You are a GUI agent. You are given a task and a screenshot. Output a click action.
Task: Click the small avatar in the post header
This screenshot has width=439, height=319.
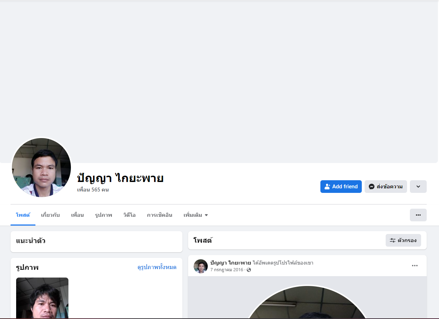[201, 266]
